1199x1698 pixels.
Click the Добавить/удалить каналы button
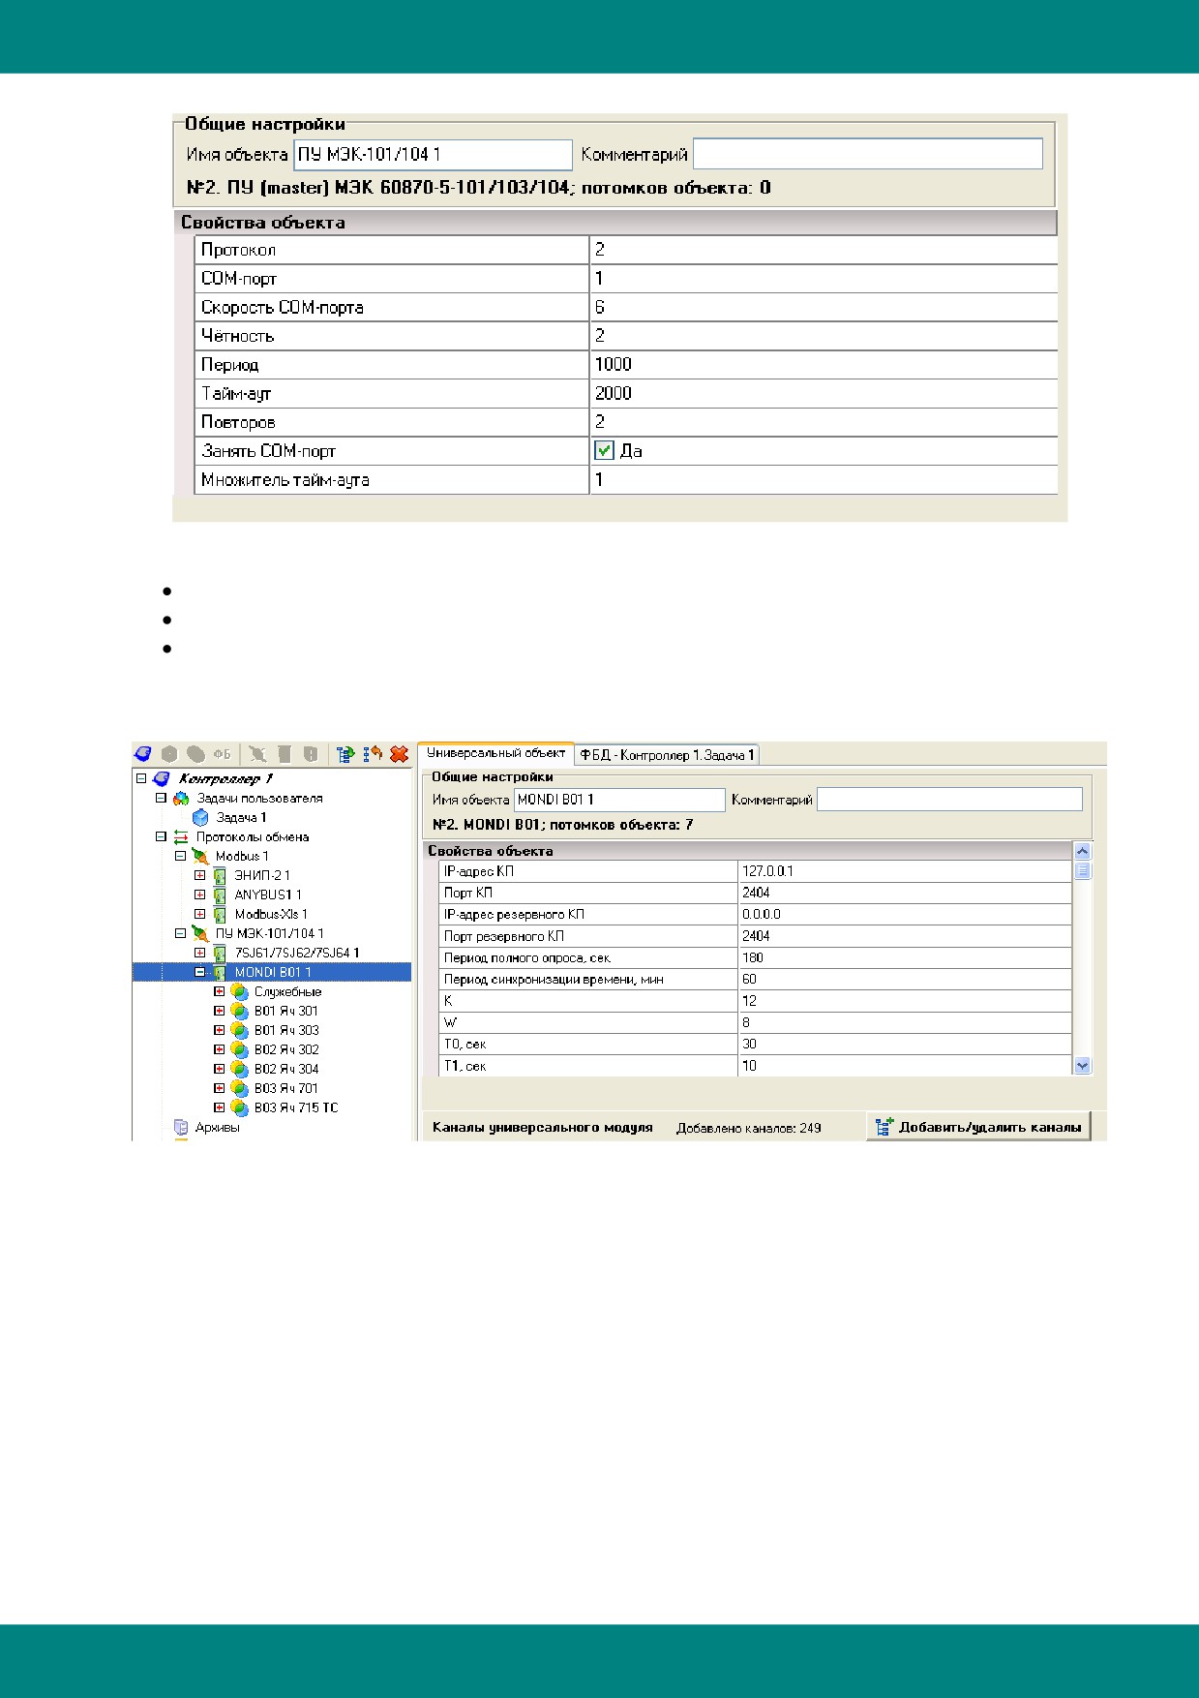tap(978, 1127)
